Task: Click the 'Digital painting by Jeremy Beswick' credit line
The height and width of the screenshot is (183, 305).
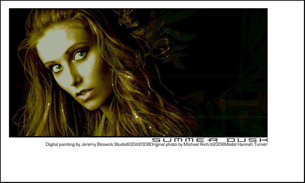Action: pos(157,144)
